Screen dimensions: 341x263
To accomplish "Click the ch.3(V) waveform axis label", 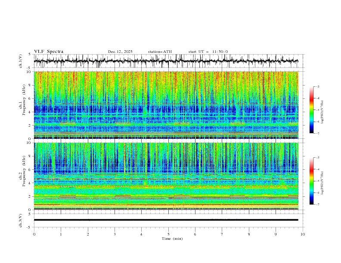I will [21, 220].
